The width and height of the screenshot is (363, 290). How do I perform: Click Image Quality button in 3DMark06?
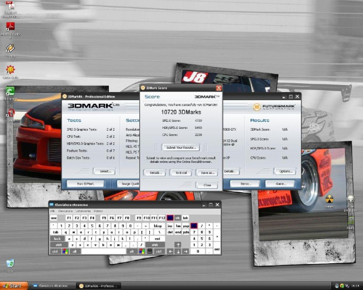128,183
